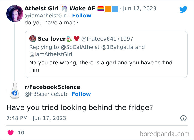Open the 7:48 PM · Jun 17, 2023 timestamp
The width and height of the screenshot is (194, 140).
36,118
